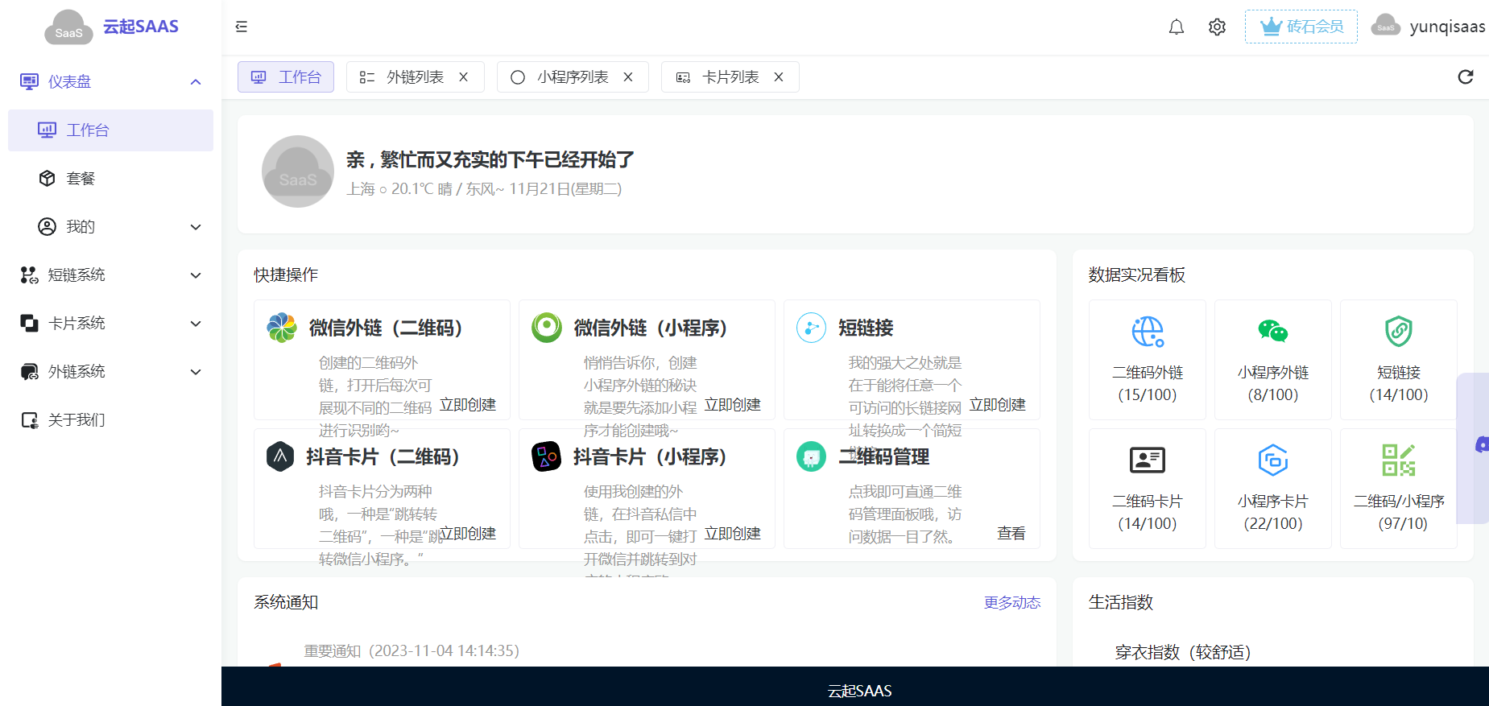
Task: Click the 我的 user circle icon
Action: 48,227
